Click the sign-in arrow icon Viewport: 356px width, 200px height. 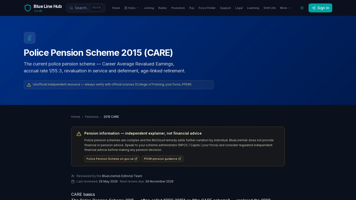(x=313, y=8)
